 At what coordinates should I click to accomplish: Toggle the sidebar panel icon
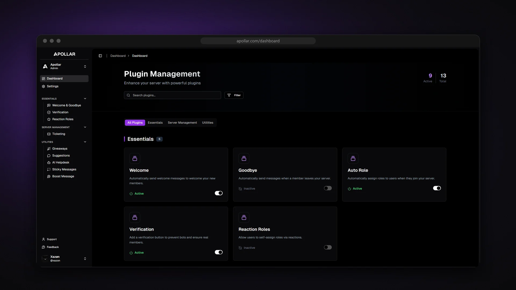[100, 56]
